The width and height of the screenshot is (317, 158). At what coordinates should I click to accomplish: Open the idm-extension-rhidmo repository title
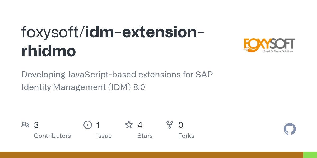coord(113,41)
